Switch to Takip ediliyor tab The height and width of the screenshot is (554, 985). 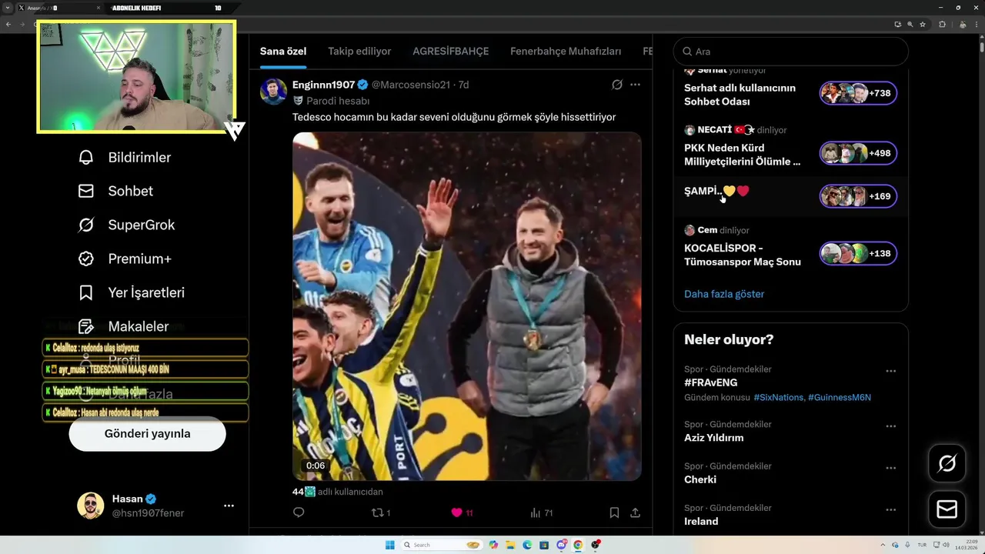[359, 52]
